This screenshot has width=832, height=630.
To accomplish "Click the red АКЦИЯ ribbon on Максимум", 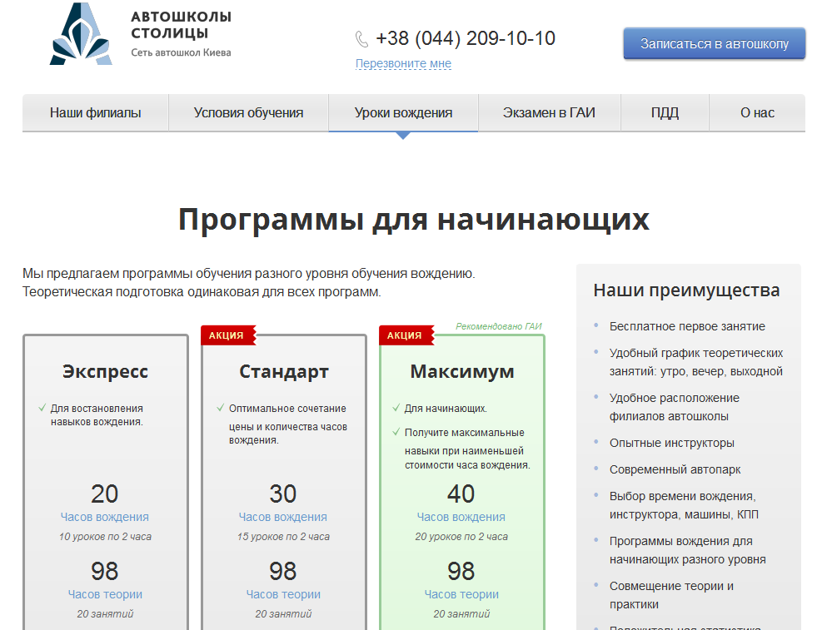I will tap(406, 335).
